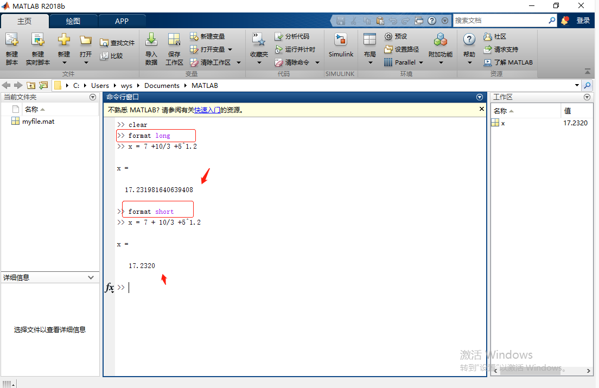Viewport: 599px width, 388px height.
Task: Click Community (社区)
Action: pyautogui.click(x=495, y=36)
